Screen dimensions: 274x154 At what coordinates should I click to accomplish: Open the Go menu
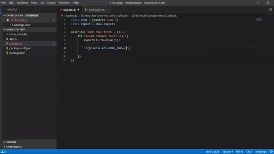42,3
